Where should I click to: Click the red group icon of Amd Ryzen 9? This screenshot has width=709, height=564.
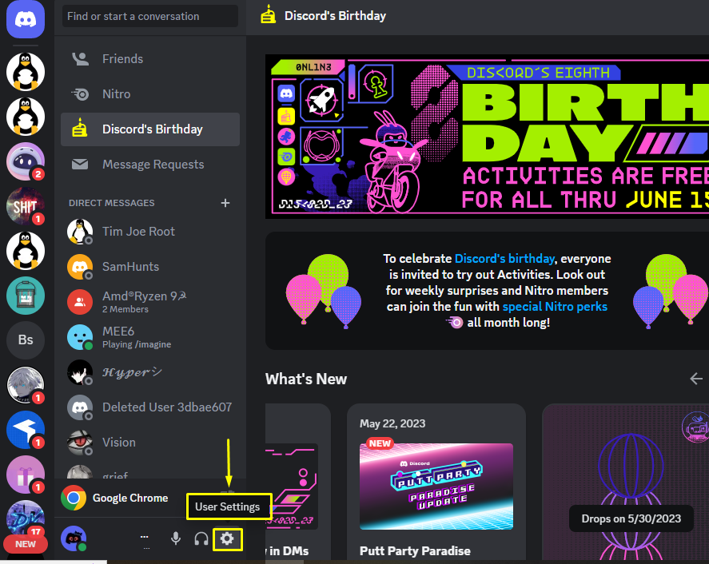(80, 302)
